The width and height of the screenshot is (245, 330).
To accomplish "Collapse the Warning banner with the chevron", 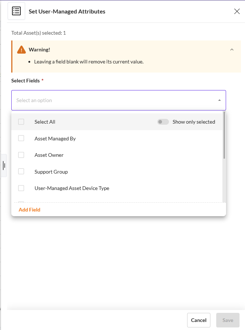I will click(232, 50).
